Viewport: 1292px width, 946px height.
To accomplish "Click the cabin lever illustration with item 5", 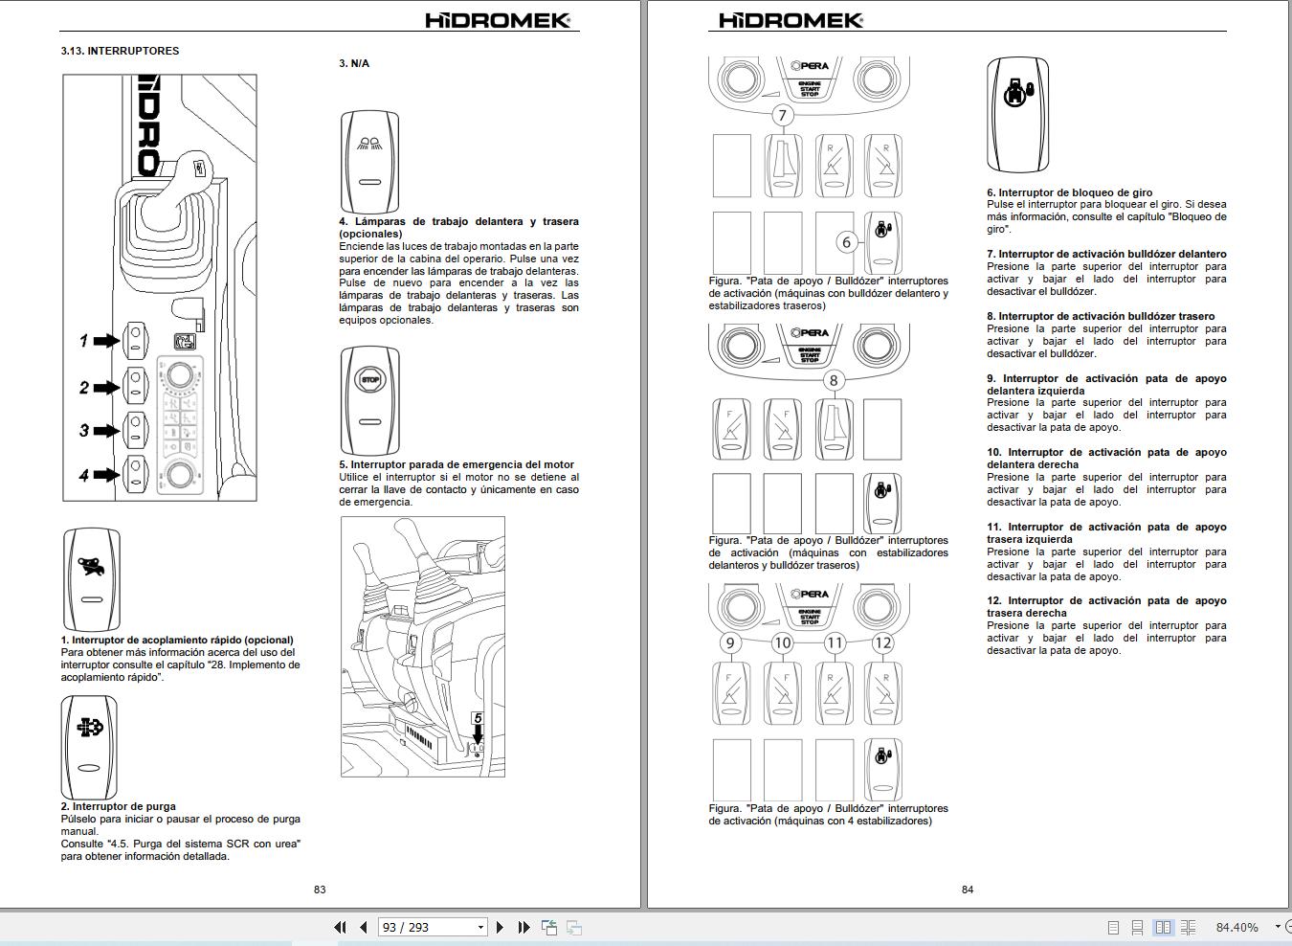I will (423, 646).
